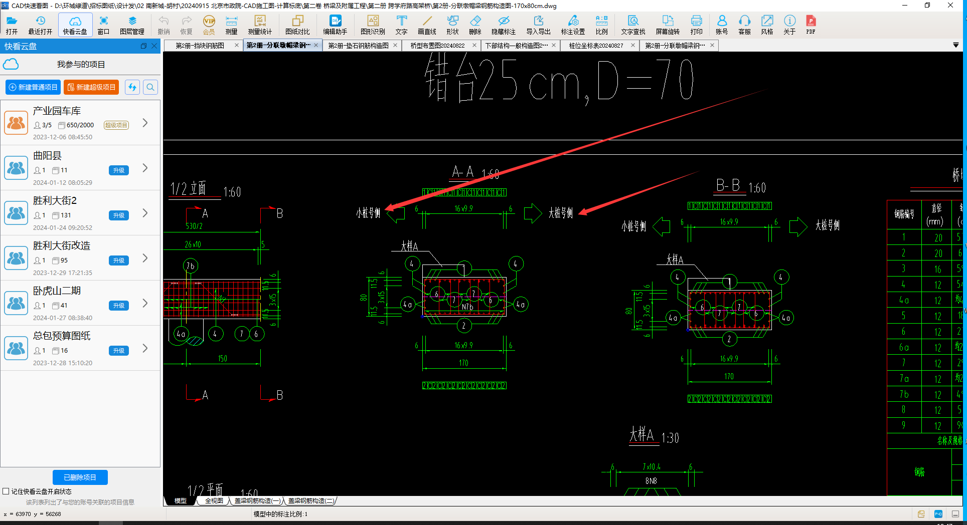Expand the 卧虎山二期 project chevron

click(x=145, y=303)
